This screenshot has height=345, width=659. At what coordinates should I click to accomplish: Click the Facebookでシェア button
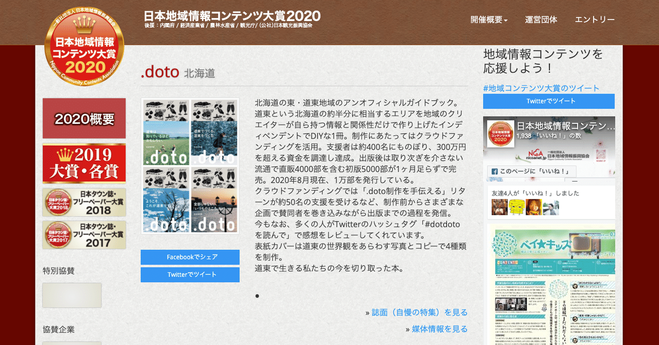click(x=190, y=257)
